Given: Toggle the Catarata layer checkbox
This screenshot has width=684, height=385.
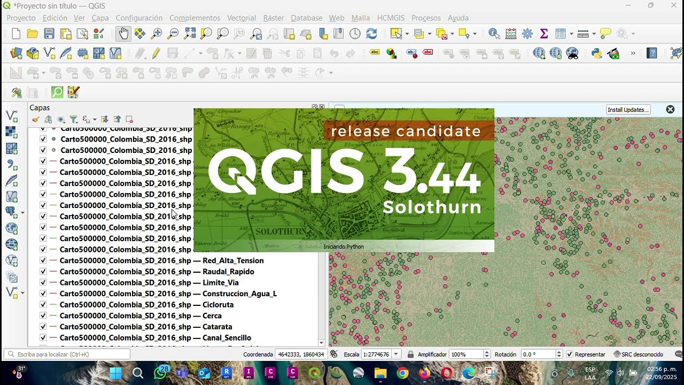Looking at the screenshot, I should (x=43, y=327).
